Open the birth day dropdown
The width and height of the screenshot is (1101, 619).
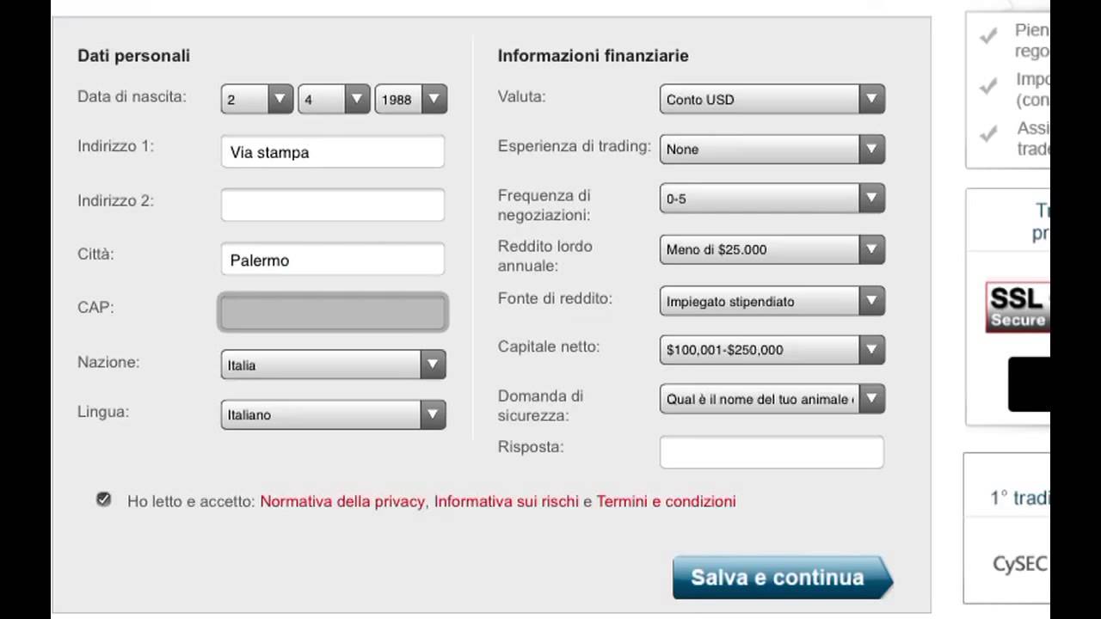point(257,100)
